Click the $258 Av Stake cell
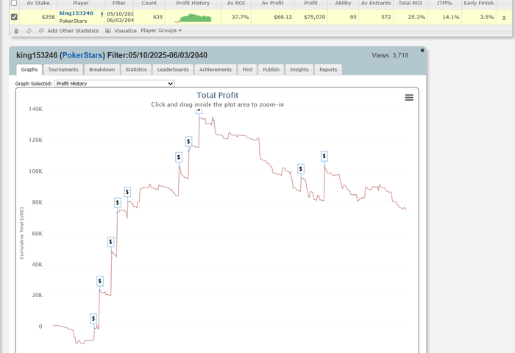This screenshot has height=353, width=515. click(38, 17)
